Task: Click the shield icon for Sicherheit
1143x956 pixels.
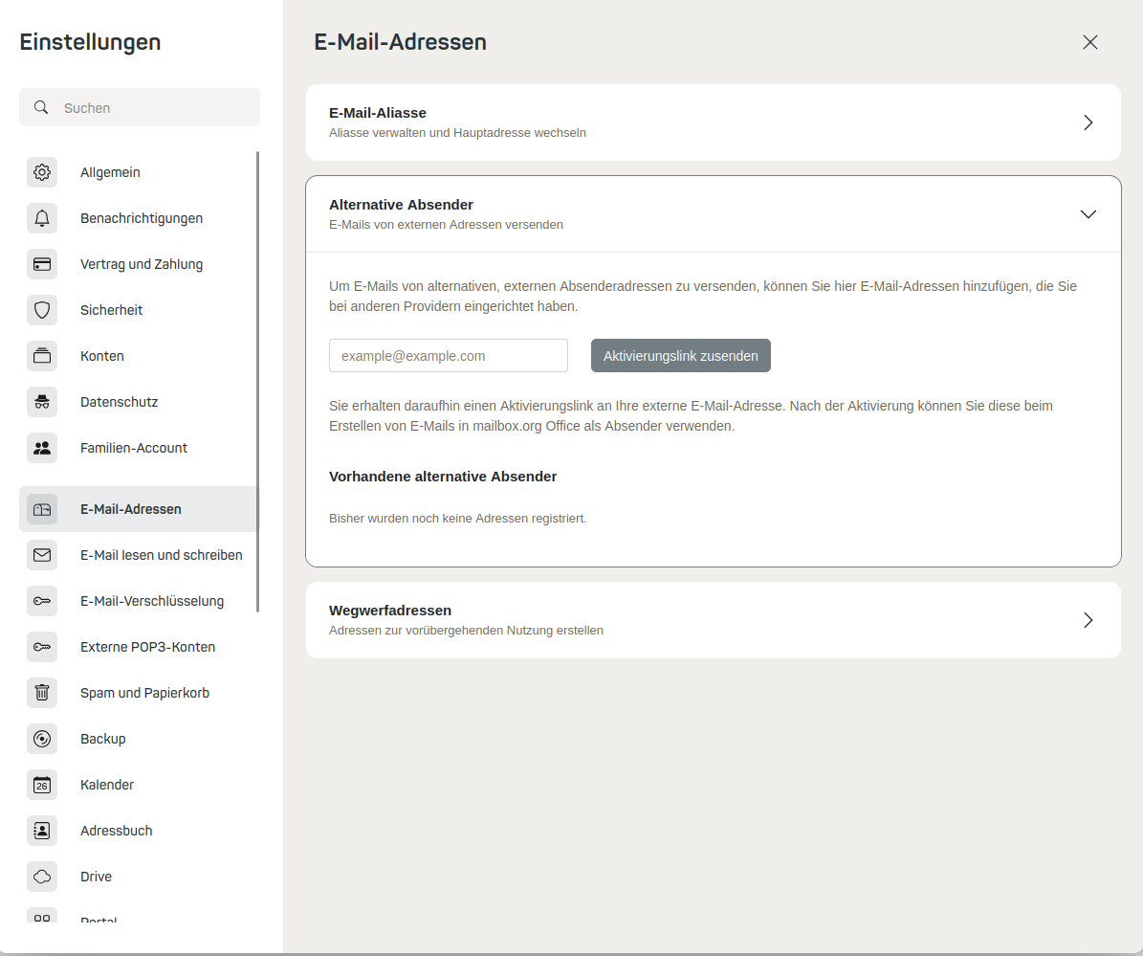Action: (x=42, y=310)
